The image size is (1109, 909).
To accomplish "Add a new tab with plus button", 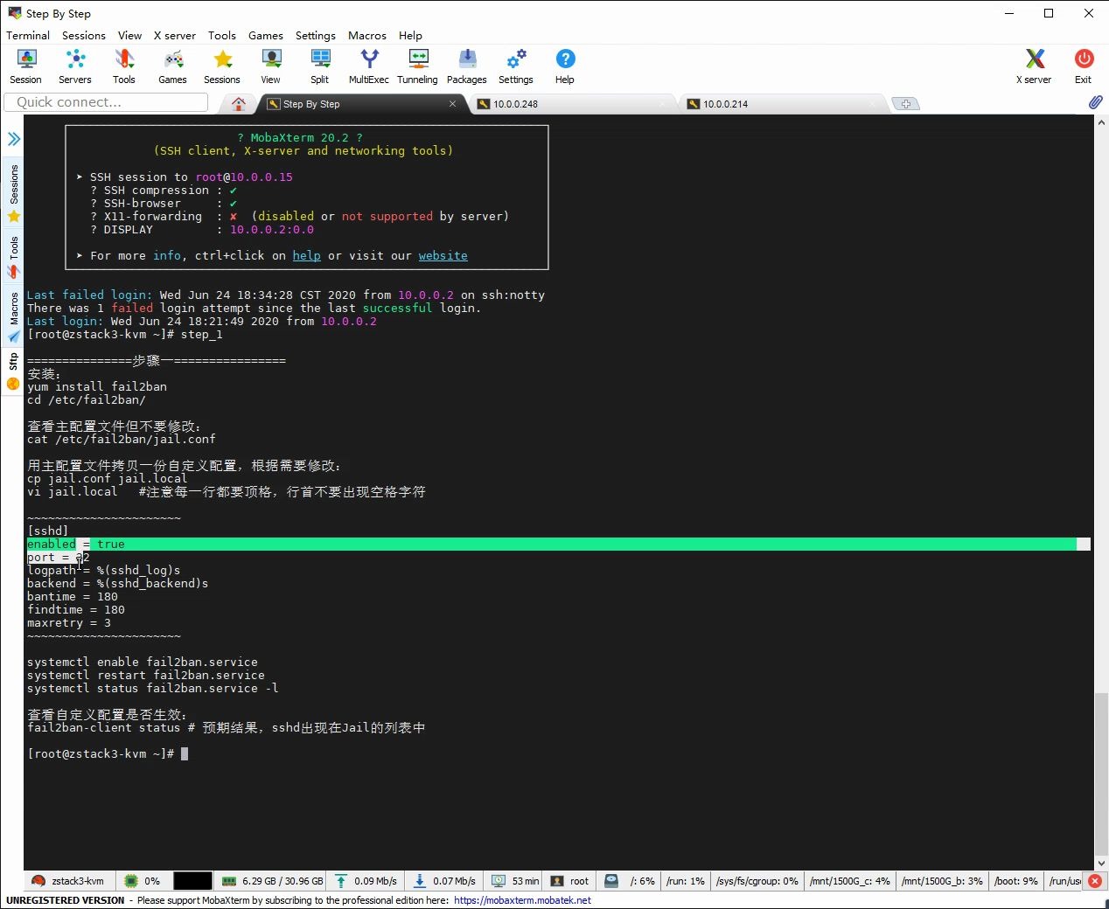I will click(906, 104).
